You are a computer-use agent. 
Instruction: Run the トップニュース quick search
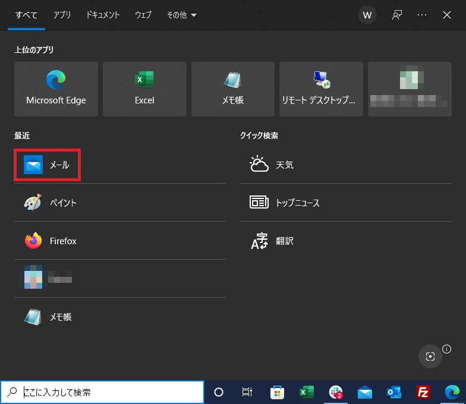(x=346, y=203)
